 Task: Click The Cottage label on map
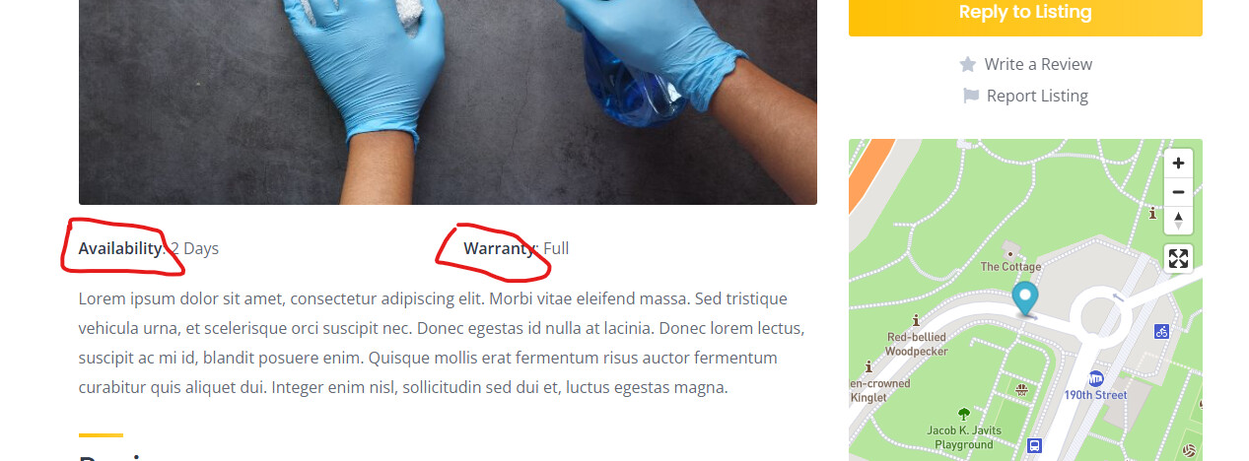(1010, 267)
